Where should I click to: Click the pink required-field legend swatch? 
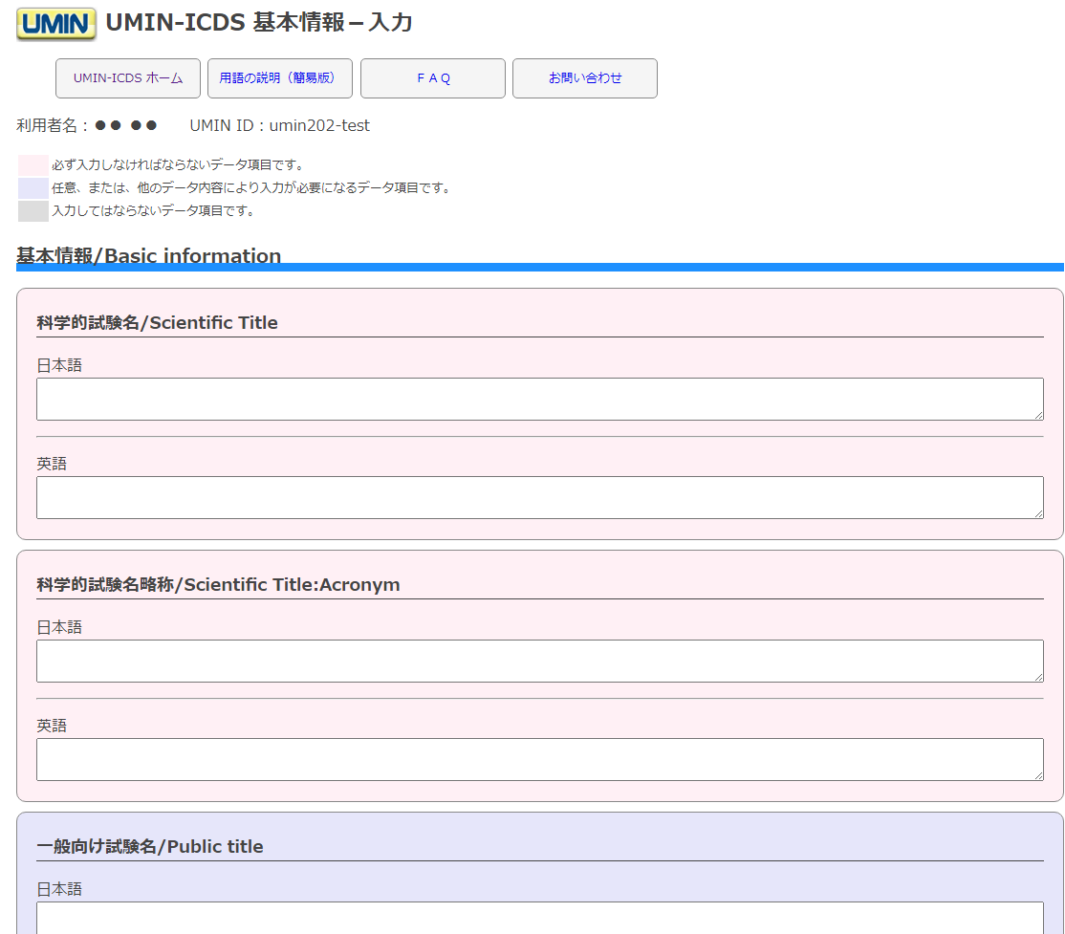point(33,164)
